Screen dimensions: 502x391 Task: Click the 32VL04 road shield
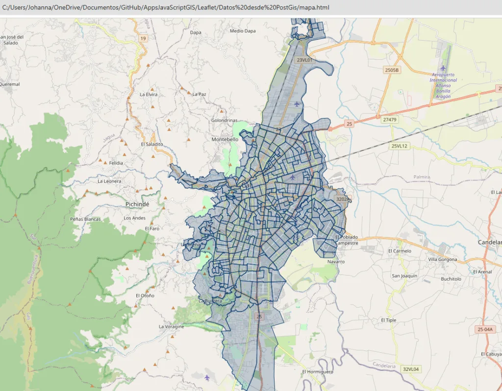point(411,369)
